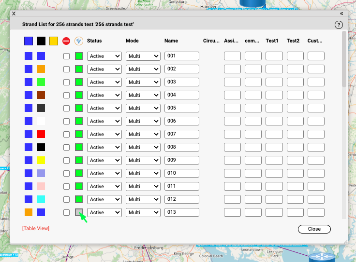
Task: Click the X icon at dialog top-left
Action: pos(14,14)
